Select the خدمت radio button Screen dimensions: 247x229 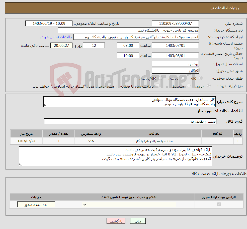pos(183,78)
